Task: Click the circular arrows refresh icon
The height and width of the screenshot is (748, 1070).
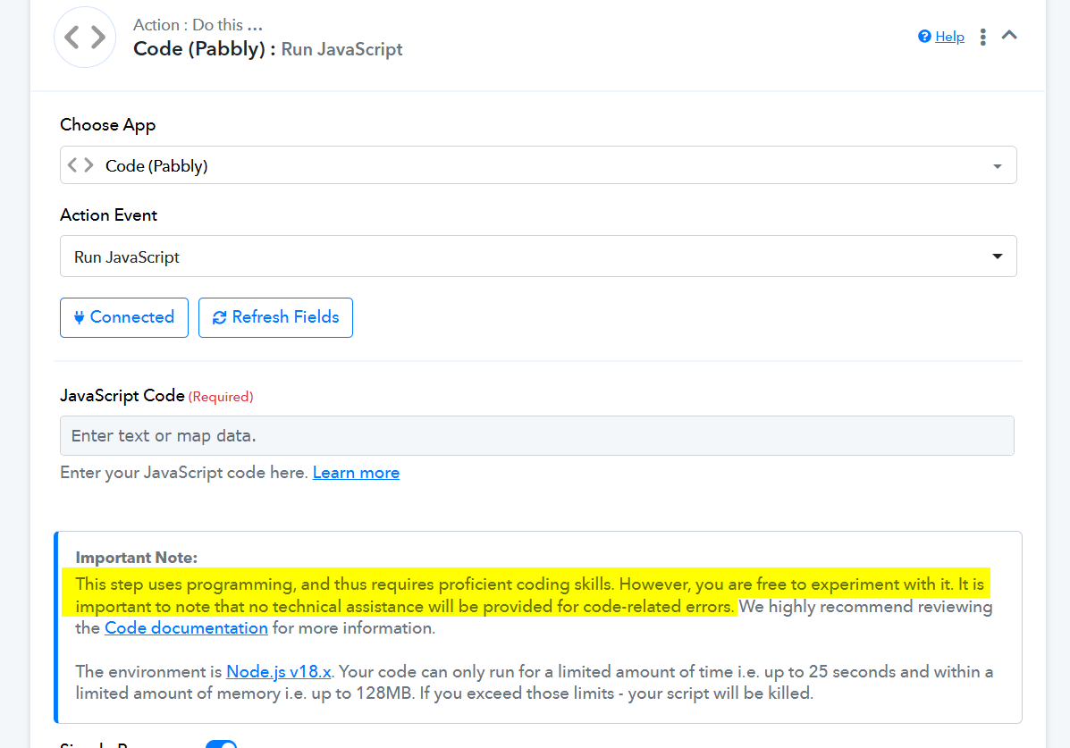Action: click(219, 317)
